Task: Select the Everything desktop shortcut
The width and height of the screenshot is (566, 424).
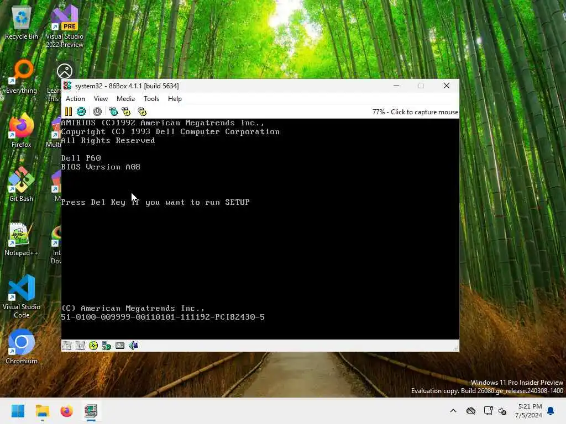Action: tap(22, 76)
